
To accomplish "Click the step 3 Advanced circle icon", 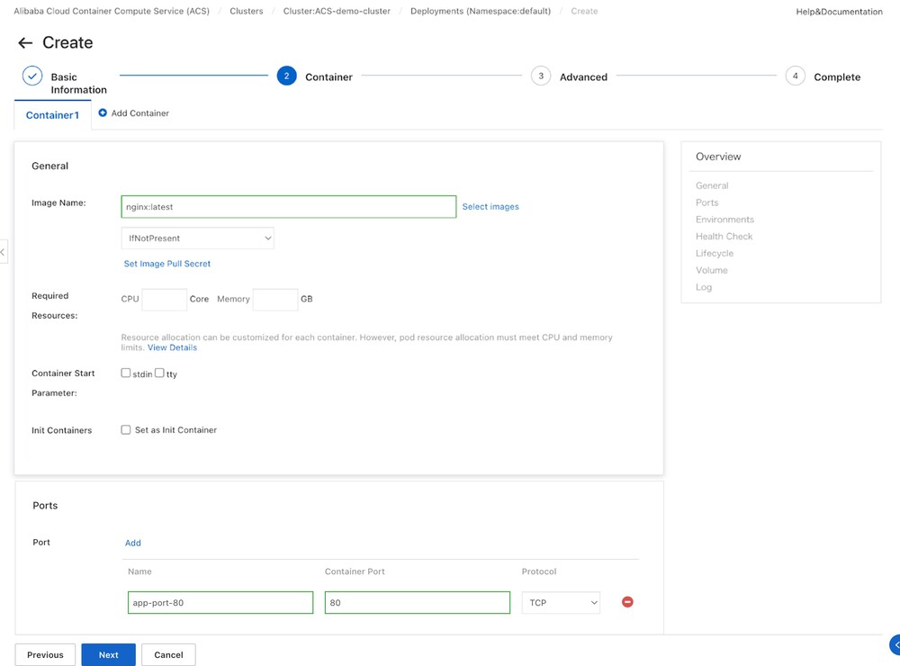I will (541, 76).
